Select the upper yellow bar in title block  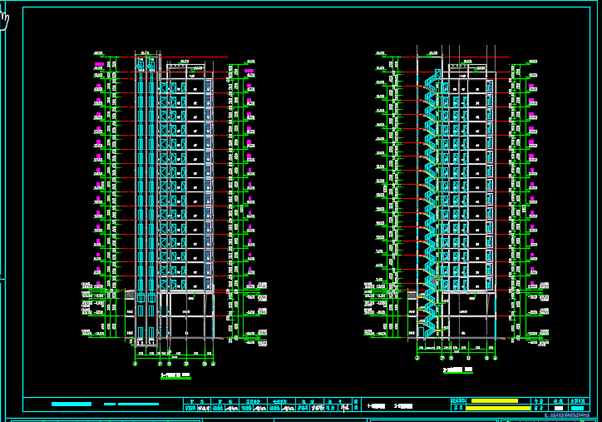click(495, 401)
